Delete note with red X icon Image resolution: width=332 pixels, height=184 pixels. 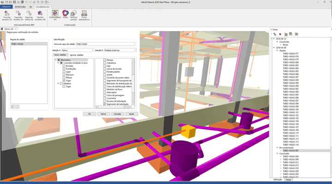280,34
